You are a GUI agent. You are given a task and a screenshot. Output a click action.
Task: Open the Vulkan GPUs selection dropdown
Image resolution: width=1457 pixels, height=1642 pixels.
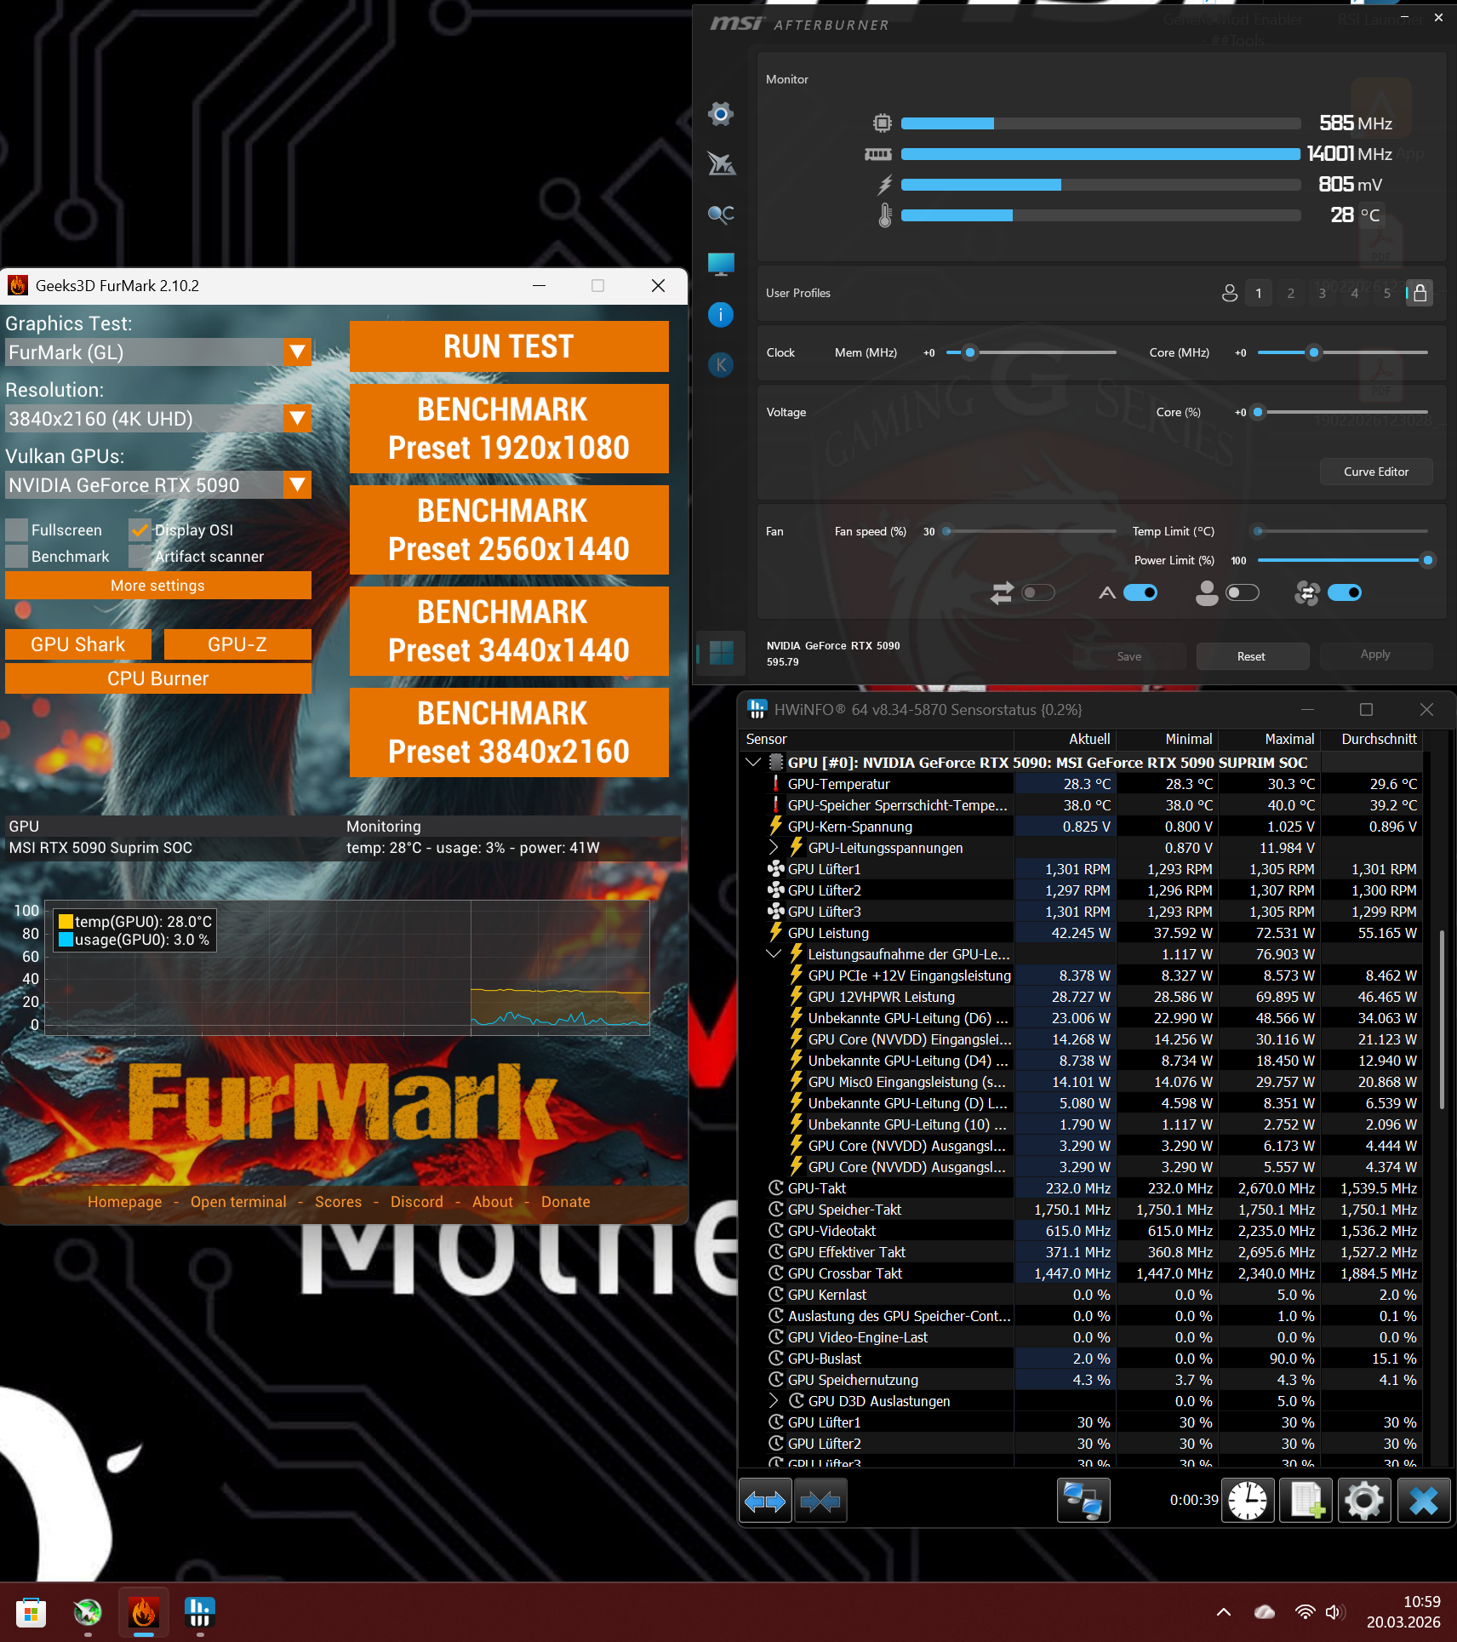[x=296, y=484]
